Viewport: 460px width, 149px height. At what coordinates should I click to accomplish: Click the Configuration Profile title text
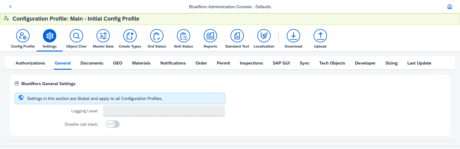click(76, 19)
